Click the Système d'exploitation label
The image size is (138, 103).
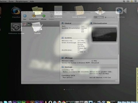(x=71, y=28)
